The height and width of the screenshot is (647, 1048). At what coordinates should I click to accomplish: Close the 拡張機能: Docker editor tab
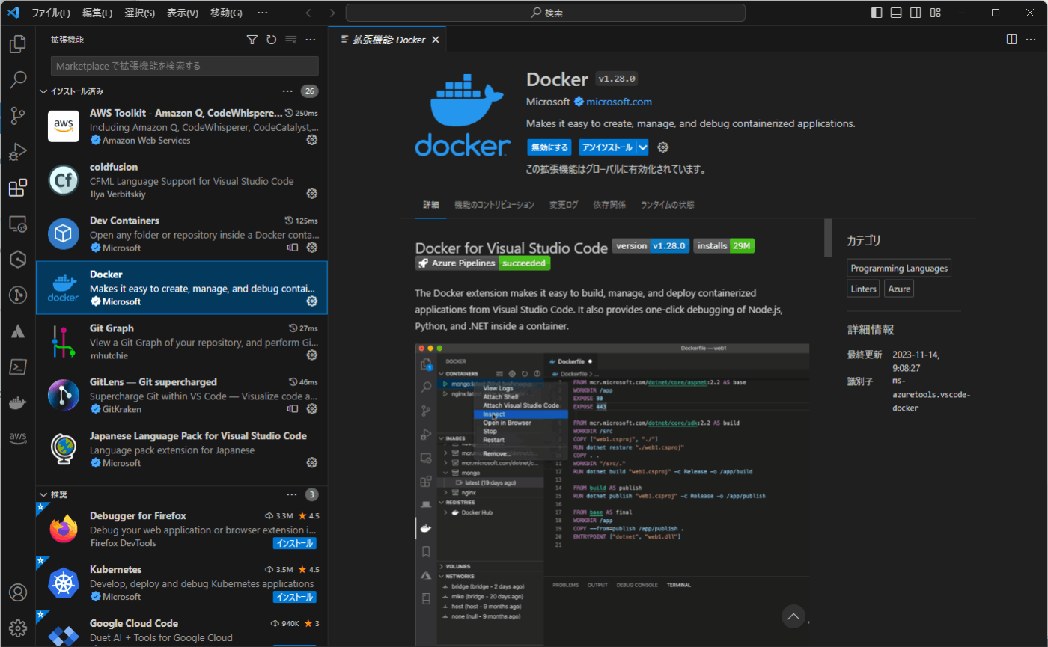436,40
